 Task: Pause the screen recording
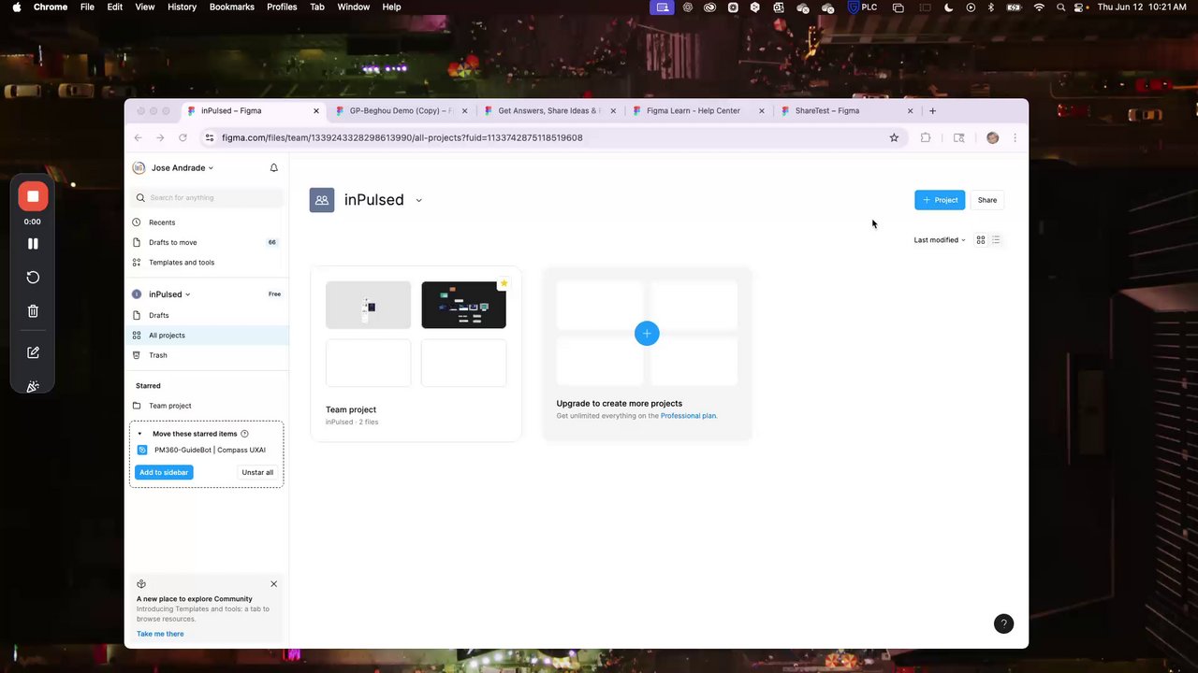click(x=33, y=244)
